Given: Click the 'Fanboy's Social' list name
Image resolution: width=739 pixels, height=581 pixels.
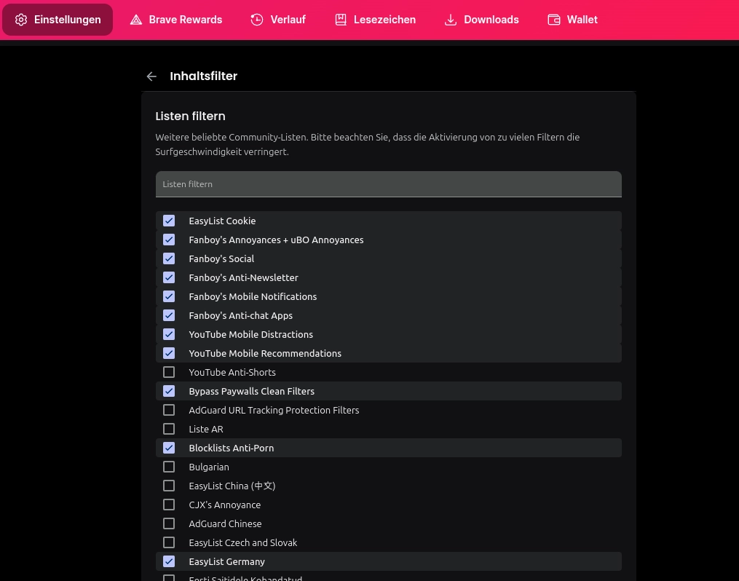Looking at the screenshot, I should (221, 258).
